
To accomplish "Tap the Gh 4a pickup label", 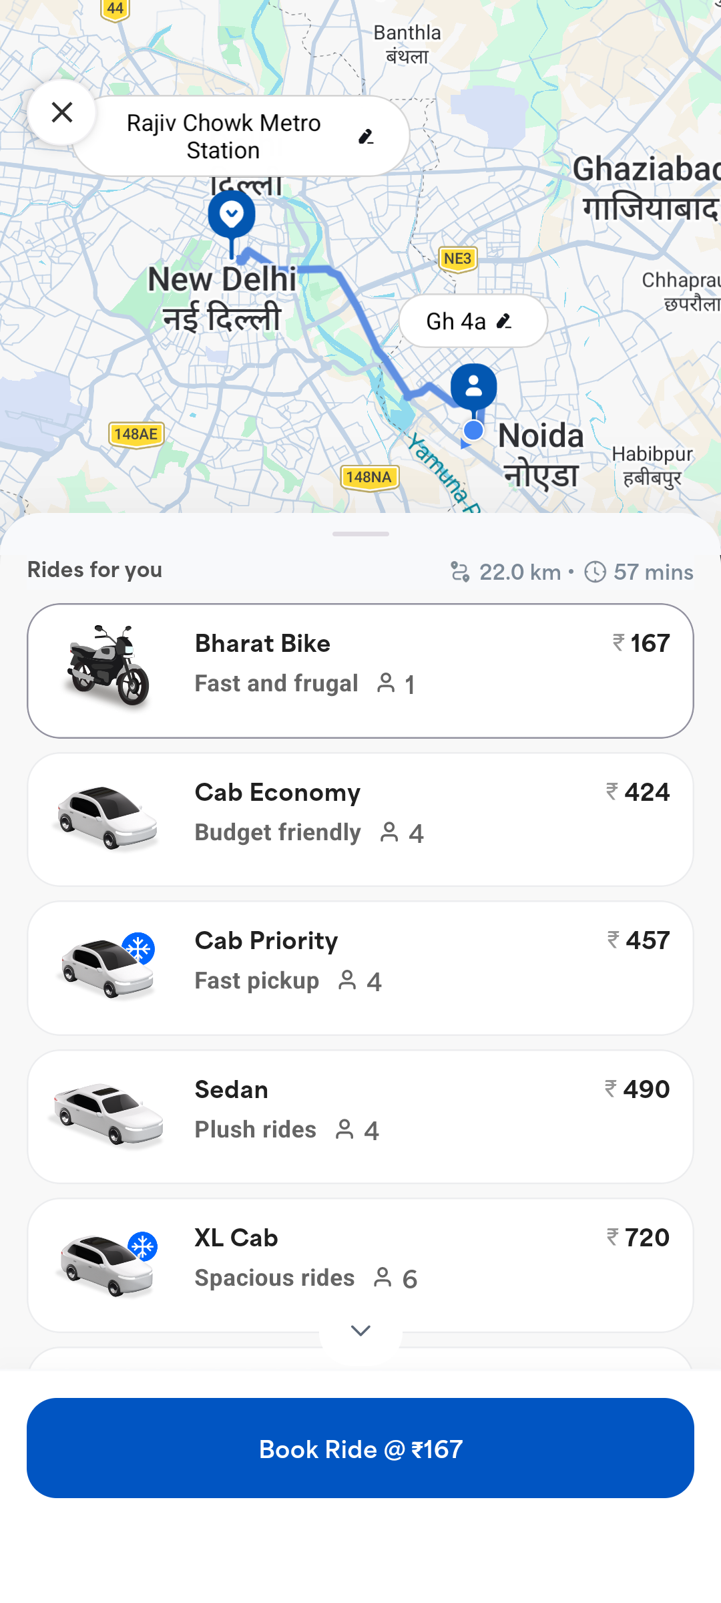I will click(x=457, y=321).
